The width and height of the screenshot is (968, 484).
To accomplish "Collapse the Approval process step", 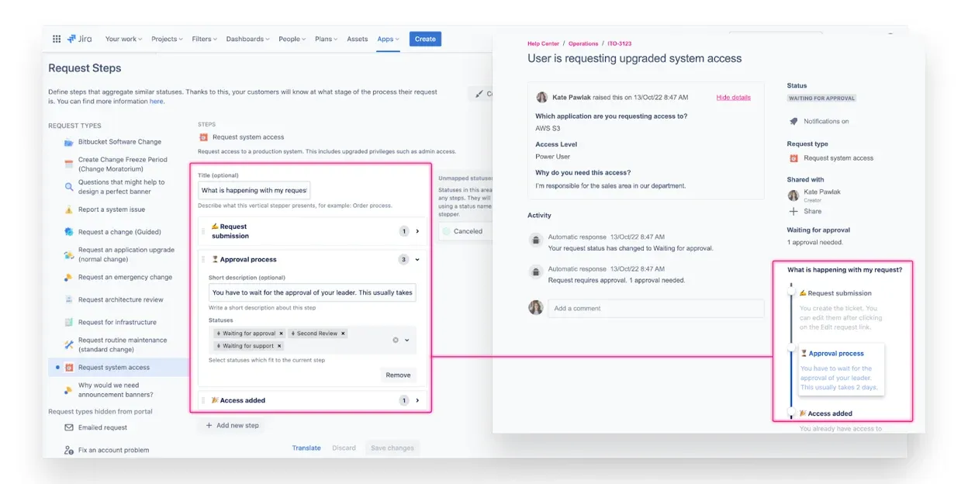I will (x=417, y=259).
